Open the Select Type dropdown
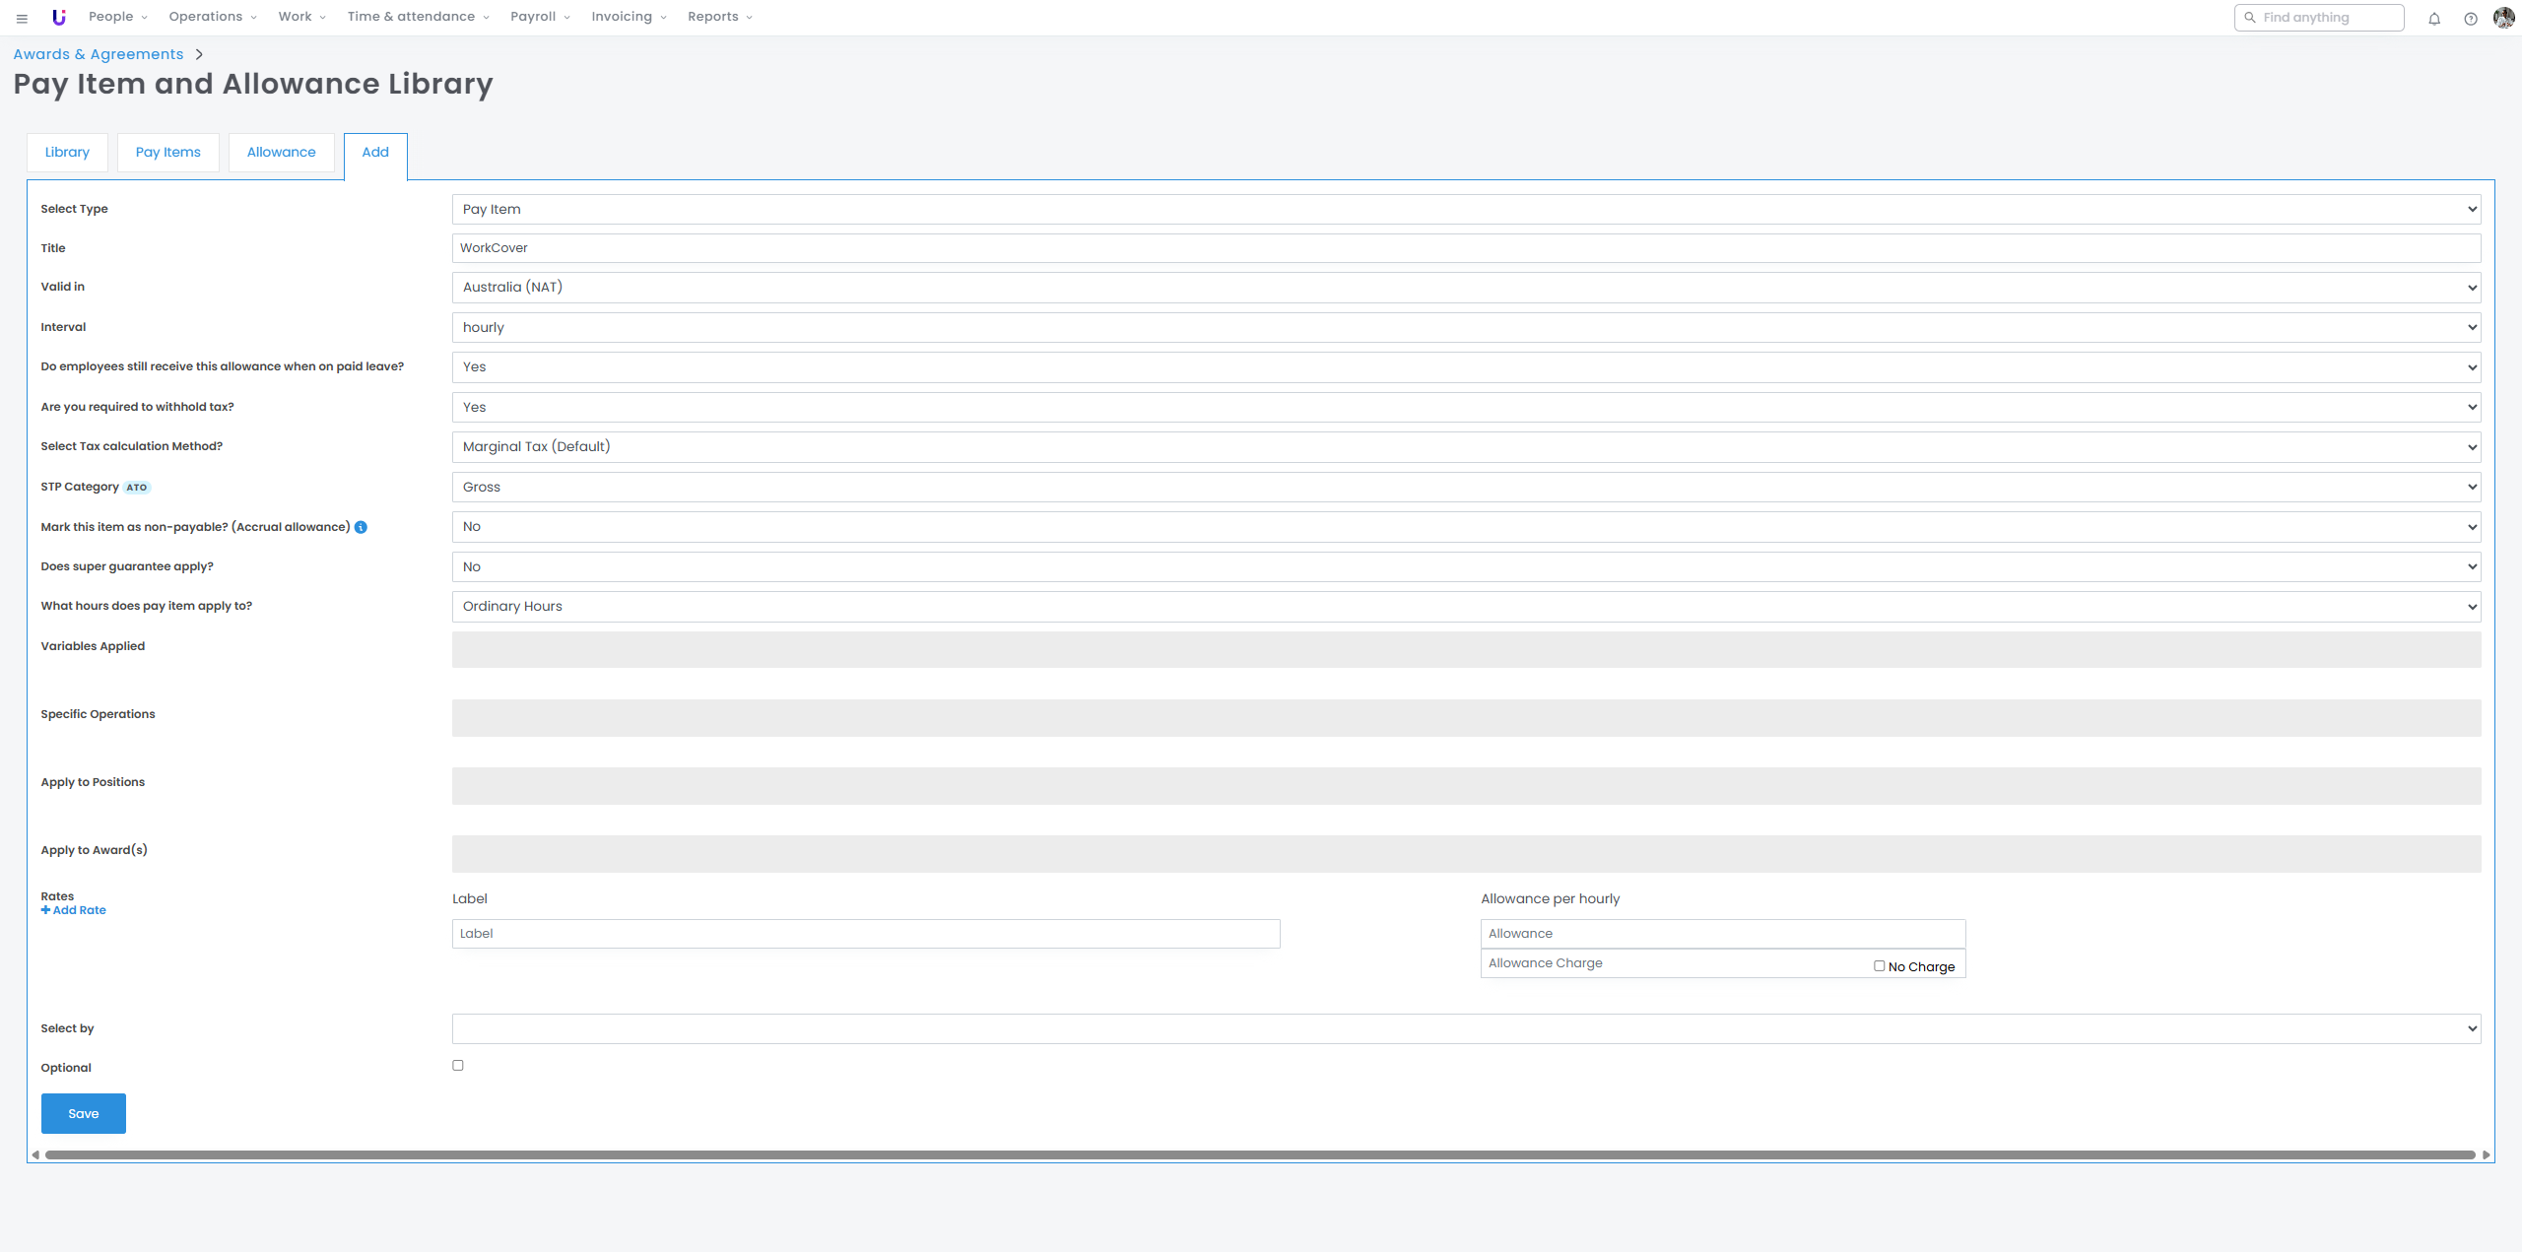 [x=1466, y=209]
